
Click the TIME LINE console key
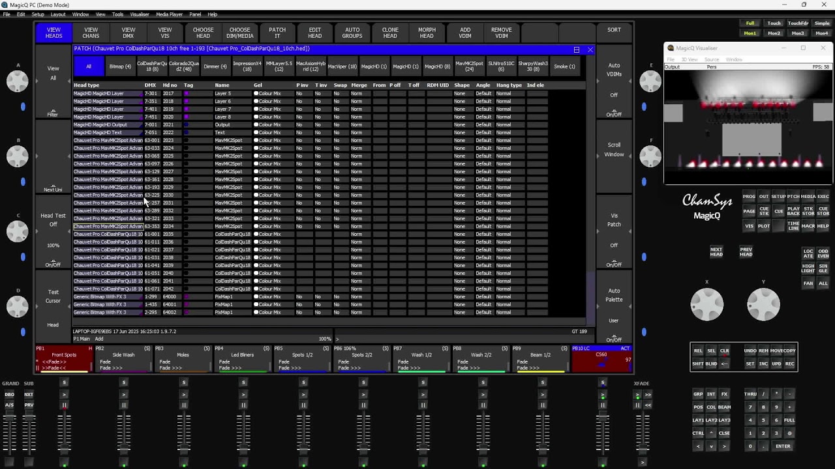(x=793, y=226)
